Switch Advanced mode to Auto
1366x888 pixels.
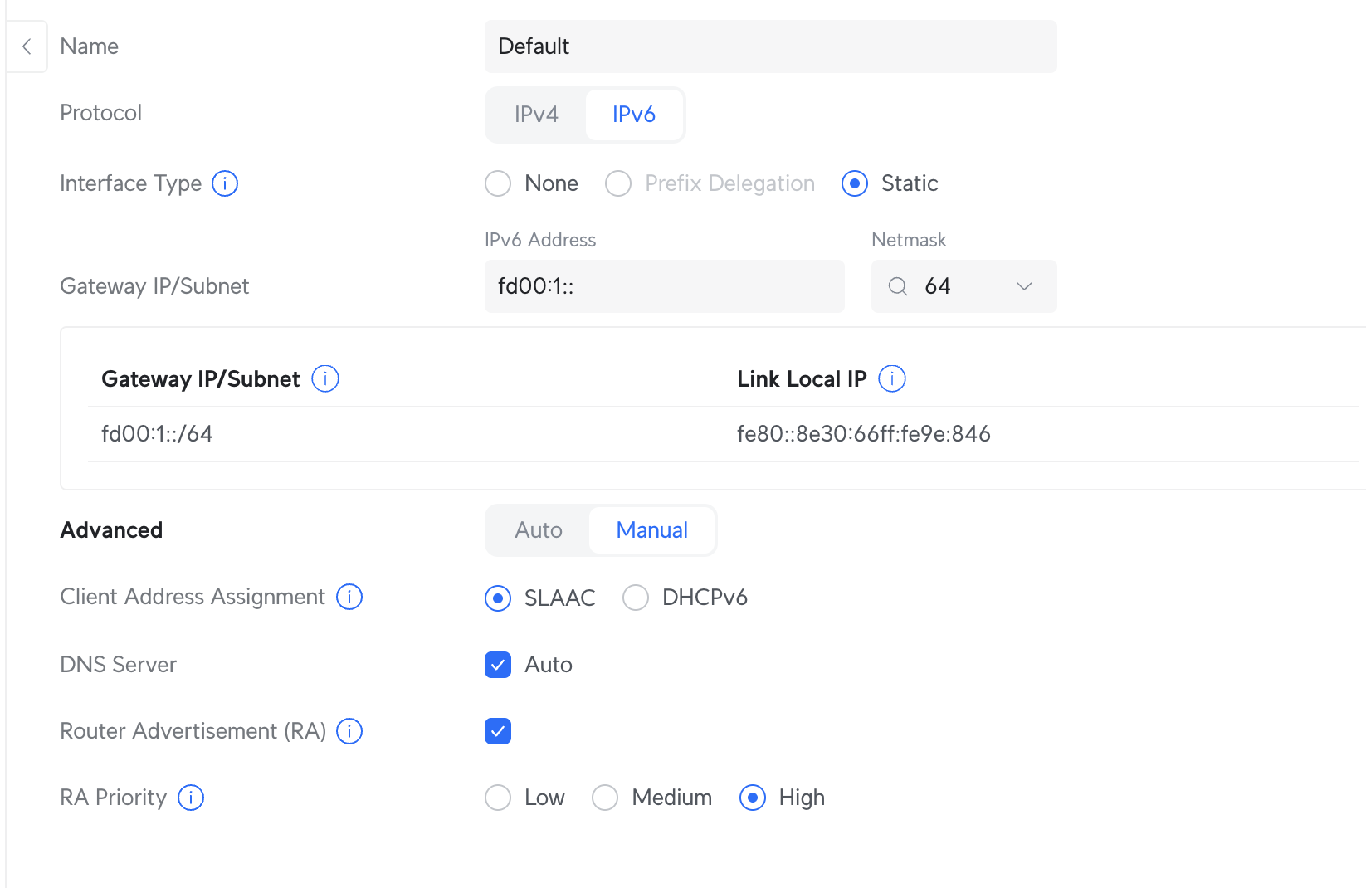pyautogui.click(x=539, y=530)
